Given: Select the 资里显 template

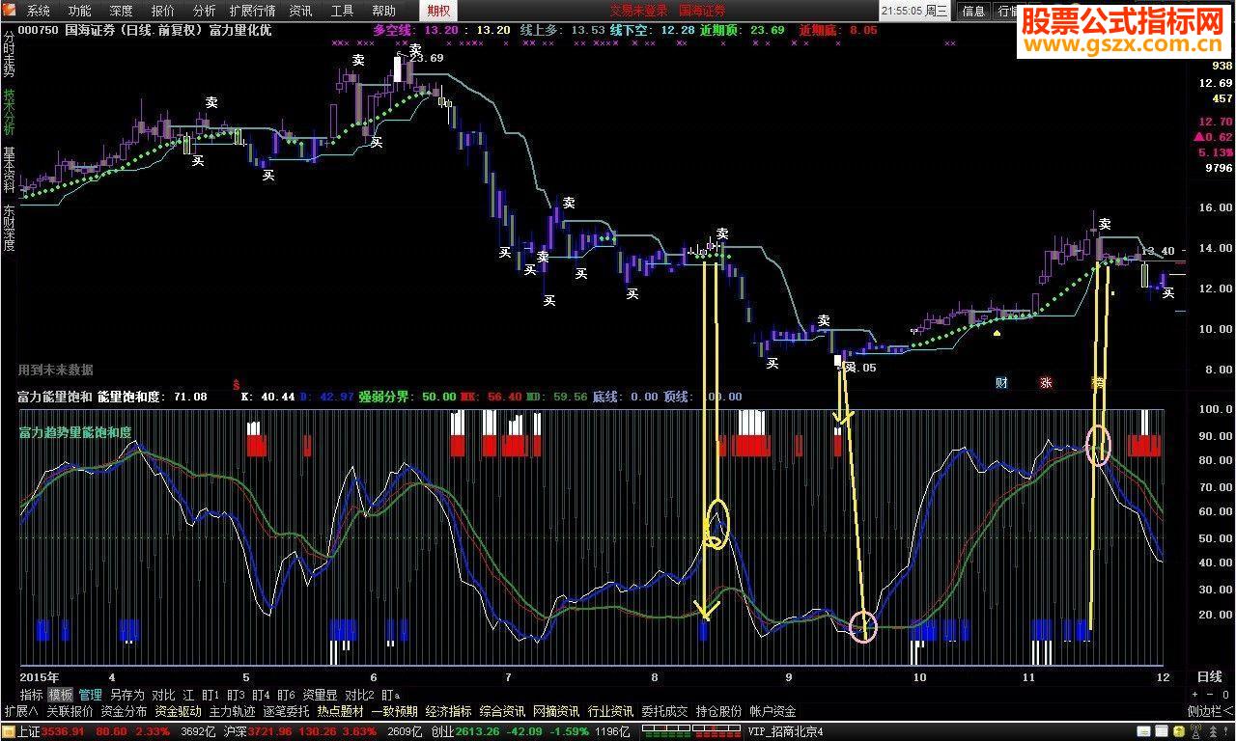Looking at the screenshot, I should [320, 695].
